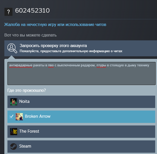Screen dimensions: 157x154
Task: Choose The Forest as the location
Action: tap(81, 132)
